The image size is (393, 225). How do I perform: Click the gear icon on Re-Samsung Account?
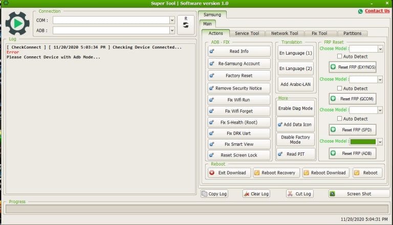(x=212, y=63)
